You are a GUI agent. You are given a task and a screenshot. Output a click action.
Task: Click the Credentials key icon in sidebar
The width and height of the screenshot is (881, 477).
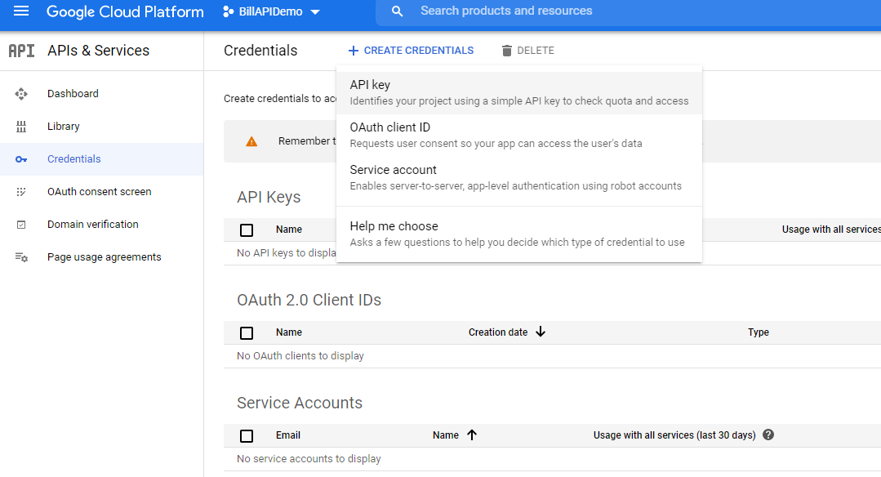(x=21, y=159)
